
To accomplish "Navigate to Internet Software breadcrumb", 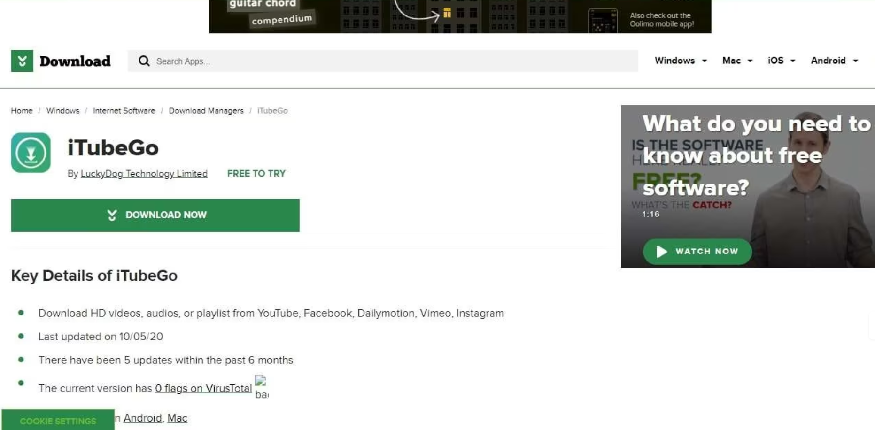I will (x=124, y=111).
